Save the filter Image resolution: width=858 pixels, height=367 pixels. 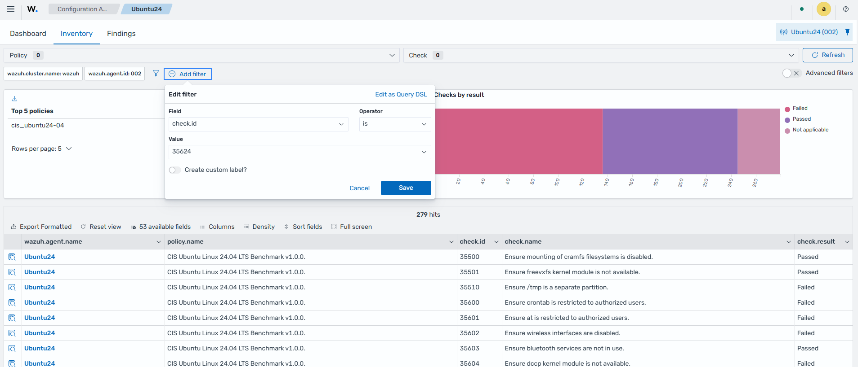(x=406, y=188)
